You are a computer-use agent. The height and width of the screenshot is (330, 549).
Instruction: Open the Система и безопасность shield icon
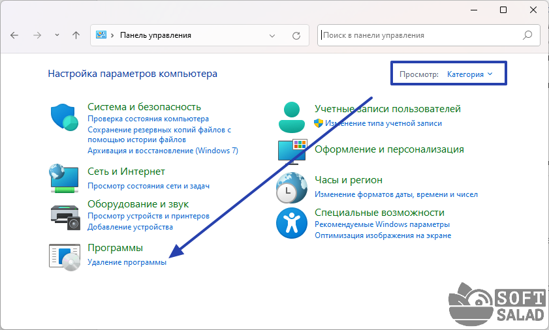pyautogui.click(x=64, y=117)
